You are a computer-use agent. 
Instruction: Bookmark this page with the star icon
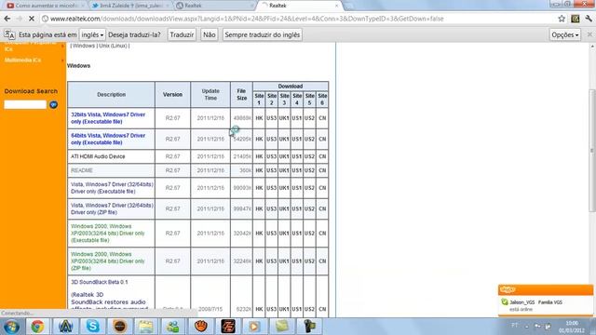tap(562, 19)
